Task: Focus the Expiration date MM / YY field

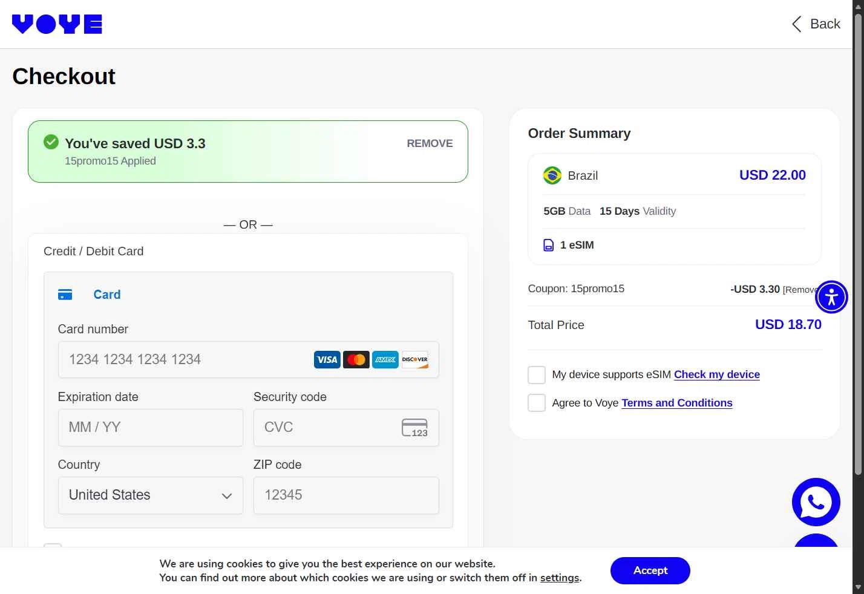Action: (x=151, y=427)
